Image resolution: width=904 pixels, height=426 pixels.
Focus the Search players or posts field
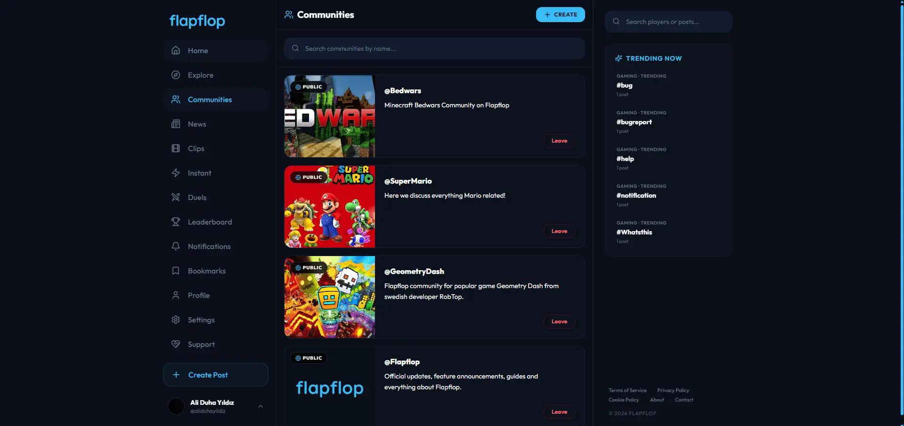[x=668, y=22]
